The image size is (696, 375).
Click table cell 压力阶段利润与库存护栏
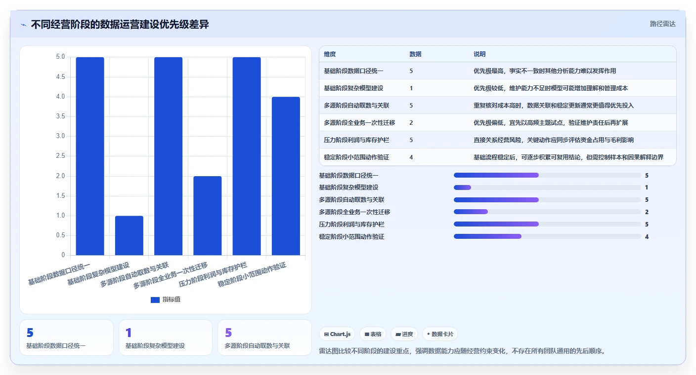click(356, 140)
